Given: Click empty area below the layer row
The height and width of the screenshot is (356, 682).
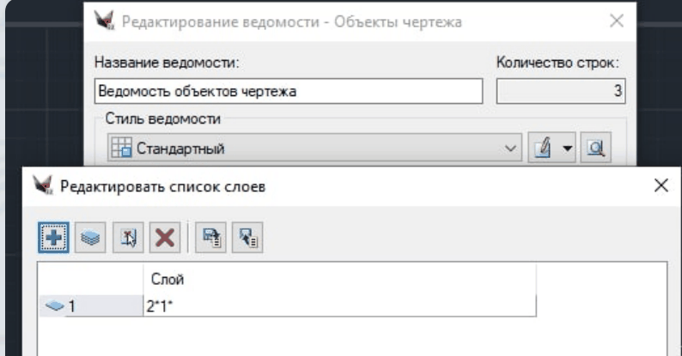Looking at the screenshot, I should [344, 337].
